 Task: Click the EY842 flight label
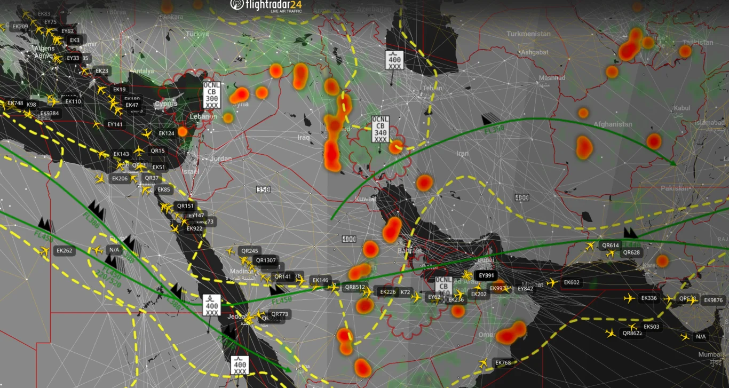click(525, 289)
